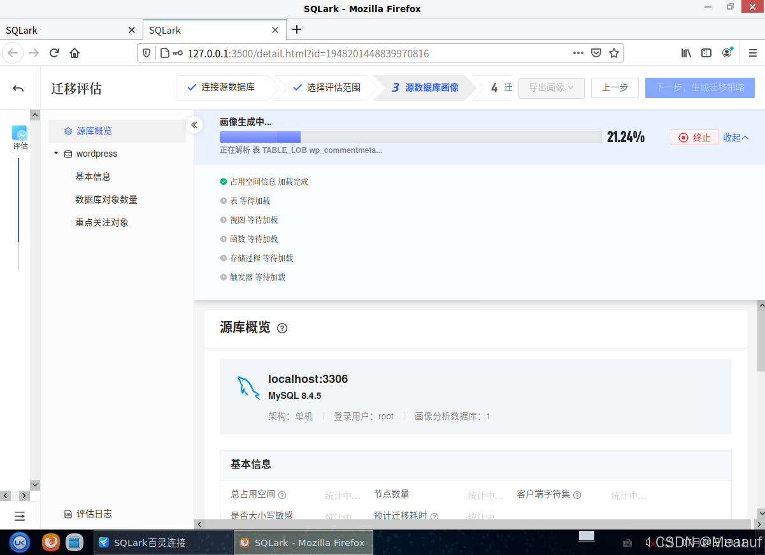
Task: Collapse the left panel with double-chevron button
Action: pyautogui.click(x=194, y=125)
